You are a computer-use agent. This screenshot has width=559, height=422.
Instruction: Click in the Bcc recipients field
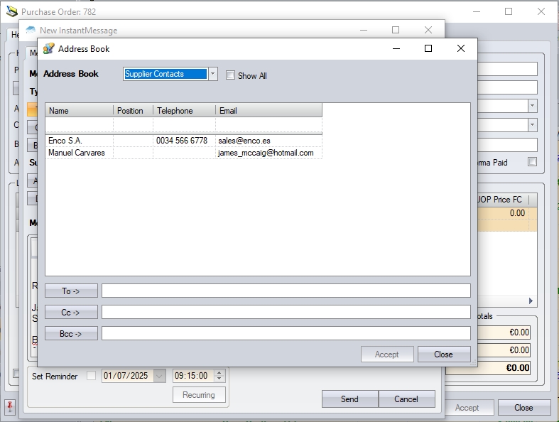click(x=286, y=333)
